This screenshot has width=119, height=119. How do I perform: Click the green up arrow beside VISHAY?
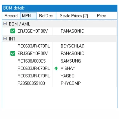56,68
